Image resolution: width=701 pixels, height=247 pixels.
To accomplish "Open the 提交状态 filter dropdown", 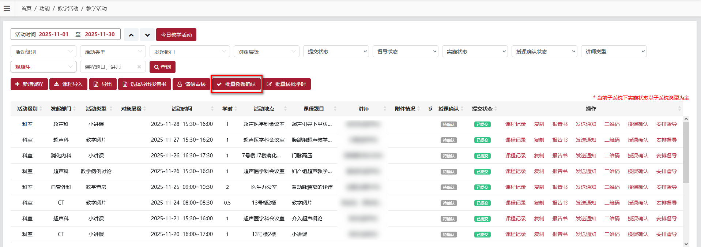I will tap(336, 51).
